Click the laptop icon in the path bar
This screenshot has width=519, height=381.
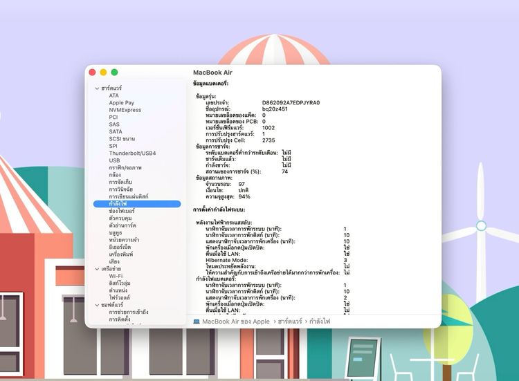tap(197, 322)
